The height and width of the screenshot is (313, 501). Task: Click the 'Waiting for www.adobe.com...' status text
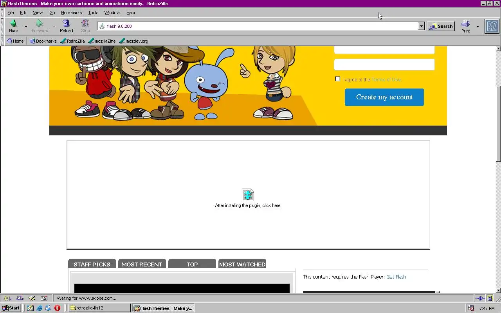point(86,298)
